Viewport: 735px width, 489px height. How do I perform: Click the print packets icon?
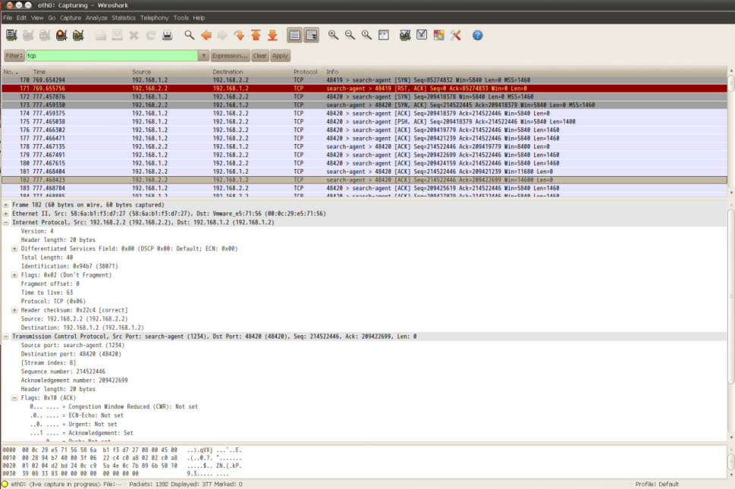(168, 36)
